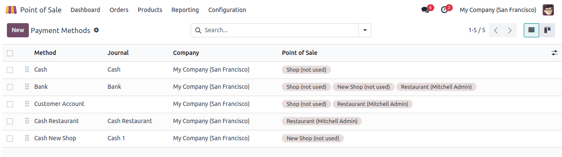Open the Cash New Shop method record

[55, 138]
